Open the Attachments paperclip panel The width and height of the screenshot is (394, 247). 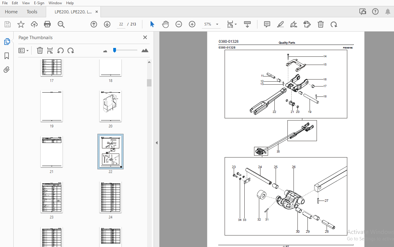point(7,70)
